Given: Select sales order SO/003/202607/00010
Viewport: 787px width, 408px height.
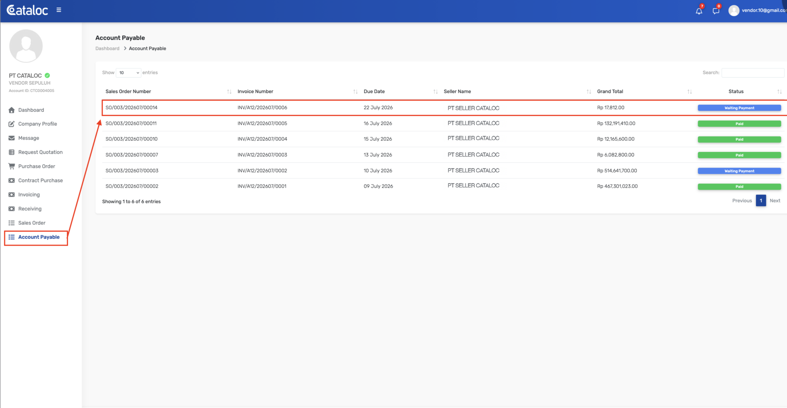Looking at the screenshot, I should click(x=131, y=139).
